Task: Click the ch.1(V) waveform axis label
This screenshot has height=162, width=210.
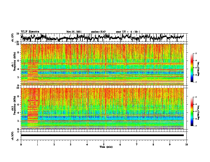Action: click(x=12, y=38)
